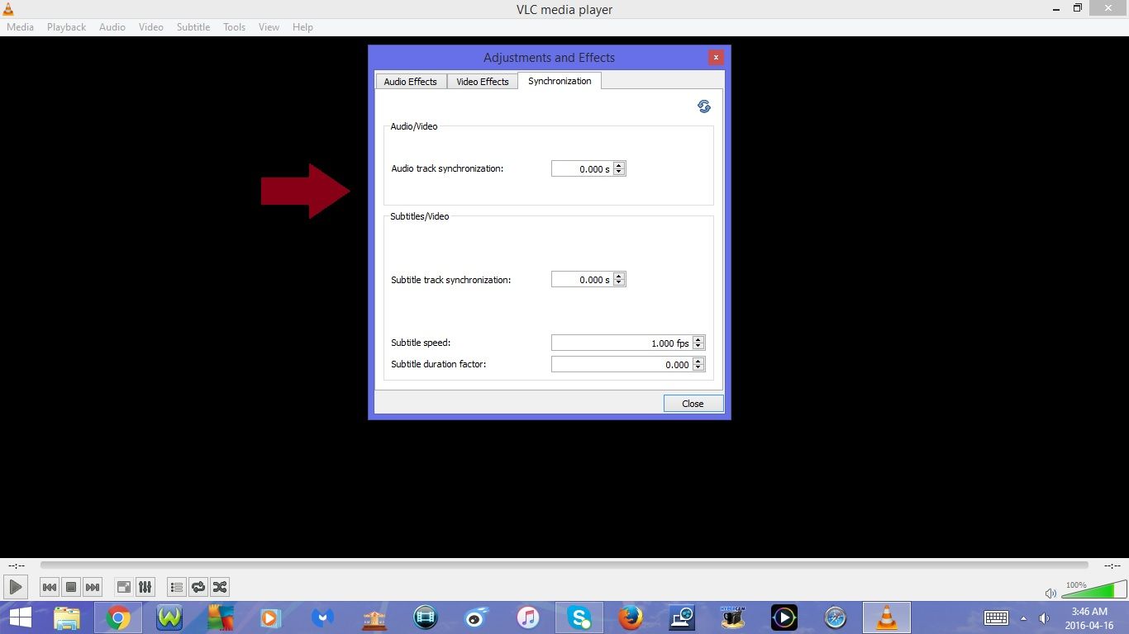Decrement Subtitle speed value

point(698,346)
